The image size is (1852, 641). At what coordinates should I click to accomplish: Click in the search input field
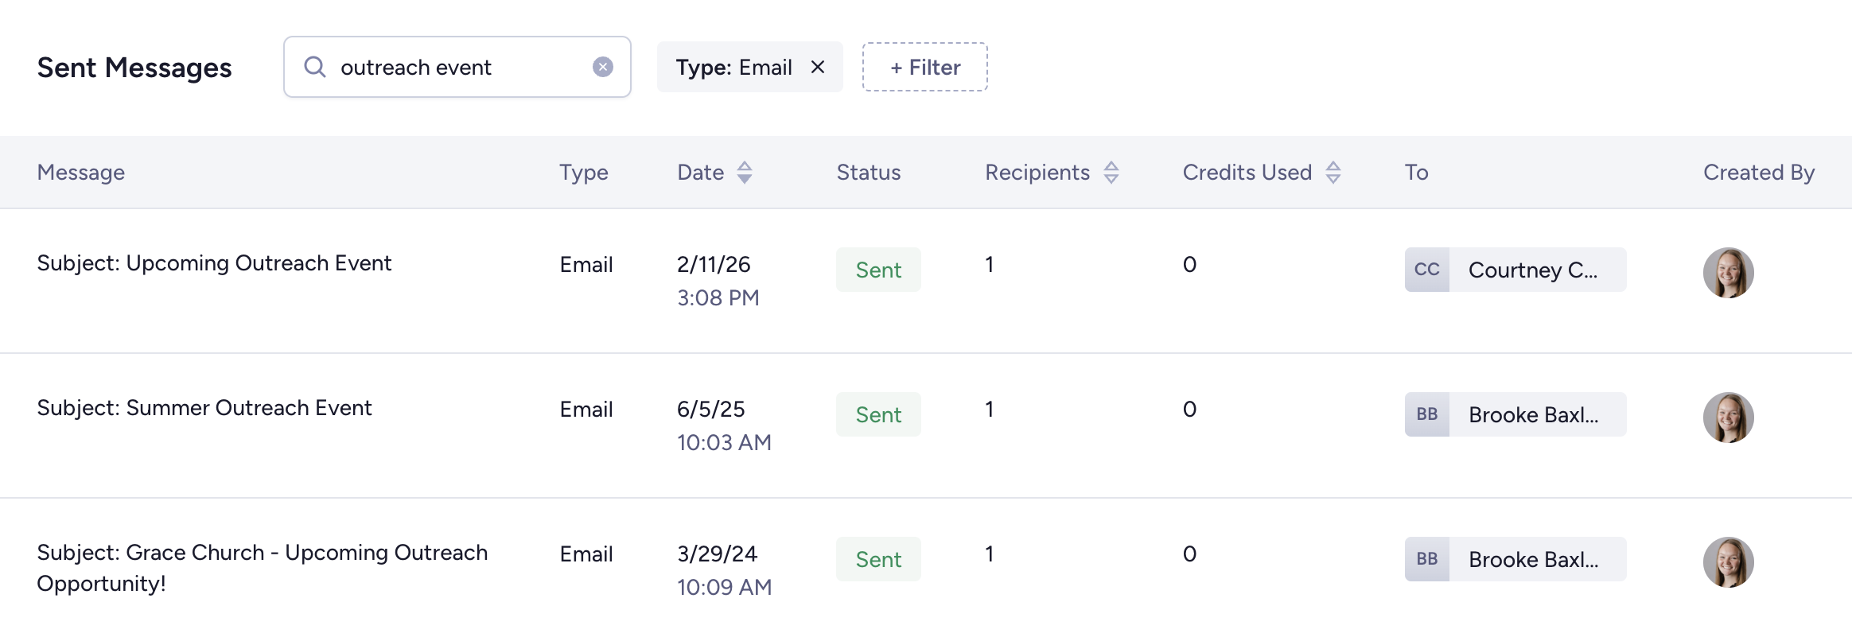pos(457,67)
